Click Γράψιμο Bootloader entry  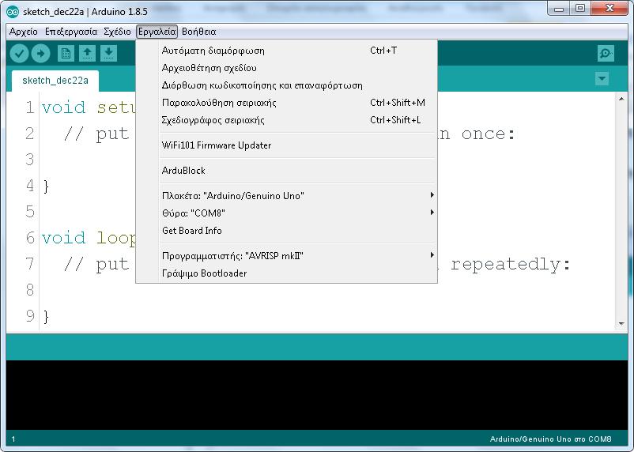[x=287, y=273]
